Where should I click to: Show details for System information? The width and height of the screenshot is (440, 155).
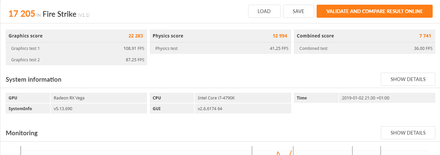408,79
